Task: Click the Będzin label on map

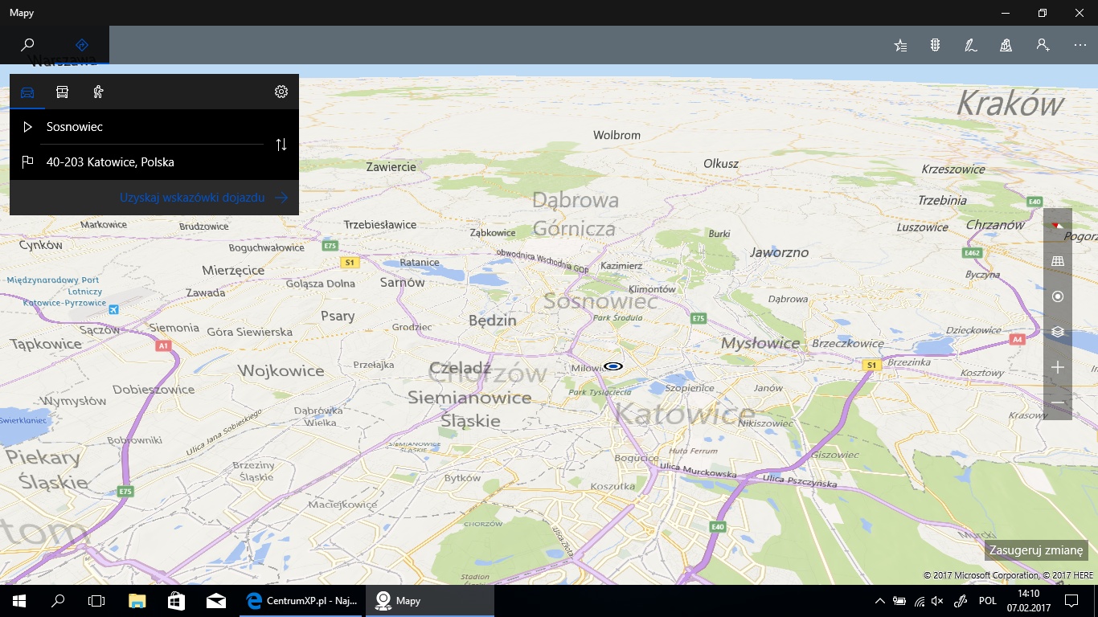Action: [x=493, y=321]
